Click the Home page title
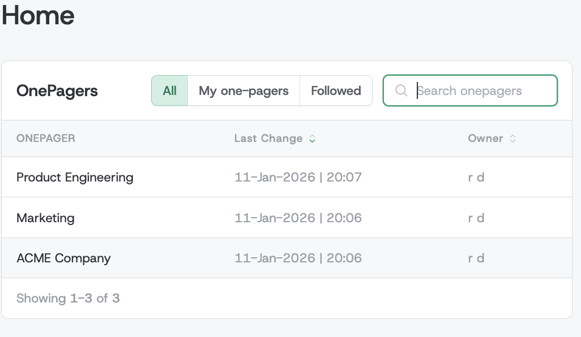Viewport: 581px width, 337px height. click(x=37, y=16)
